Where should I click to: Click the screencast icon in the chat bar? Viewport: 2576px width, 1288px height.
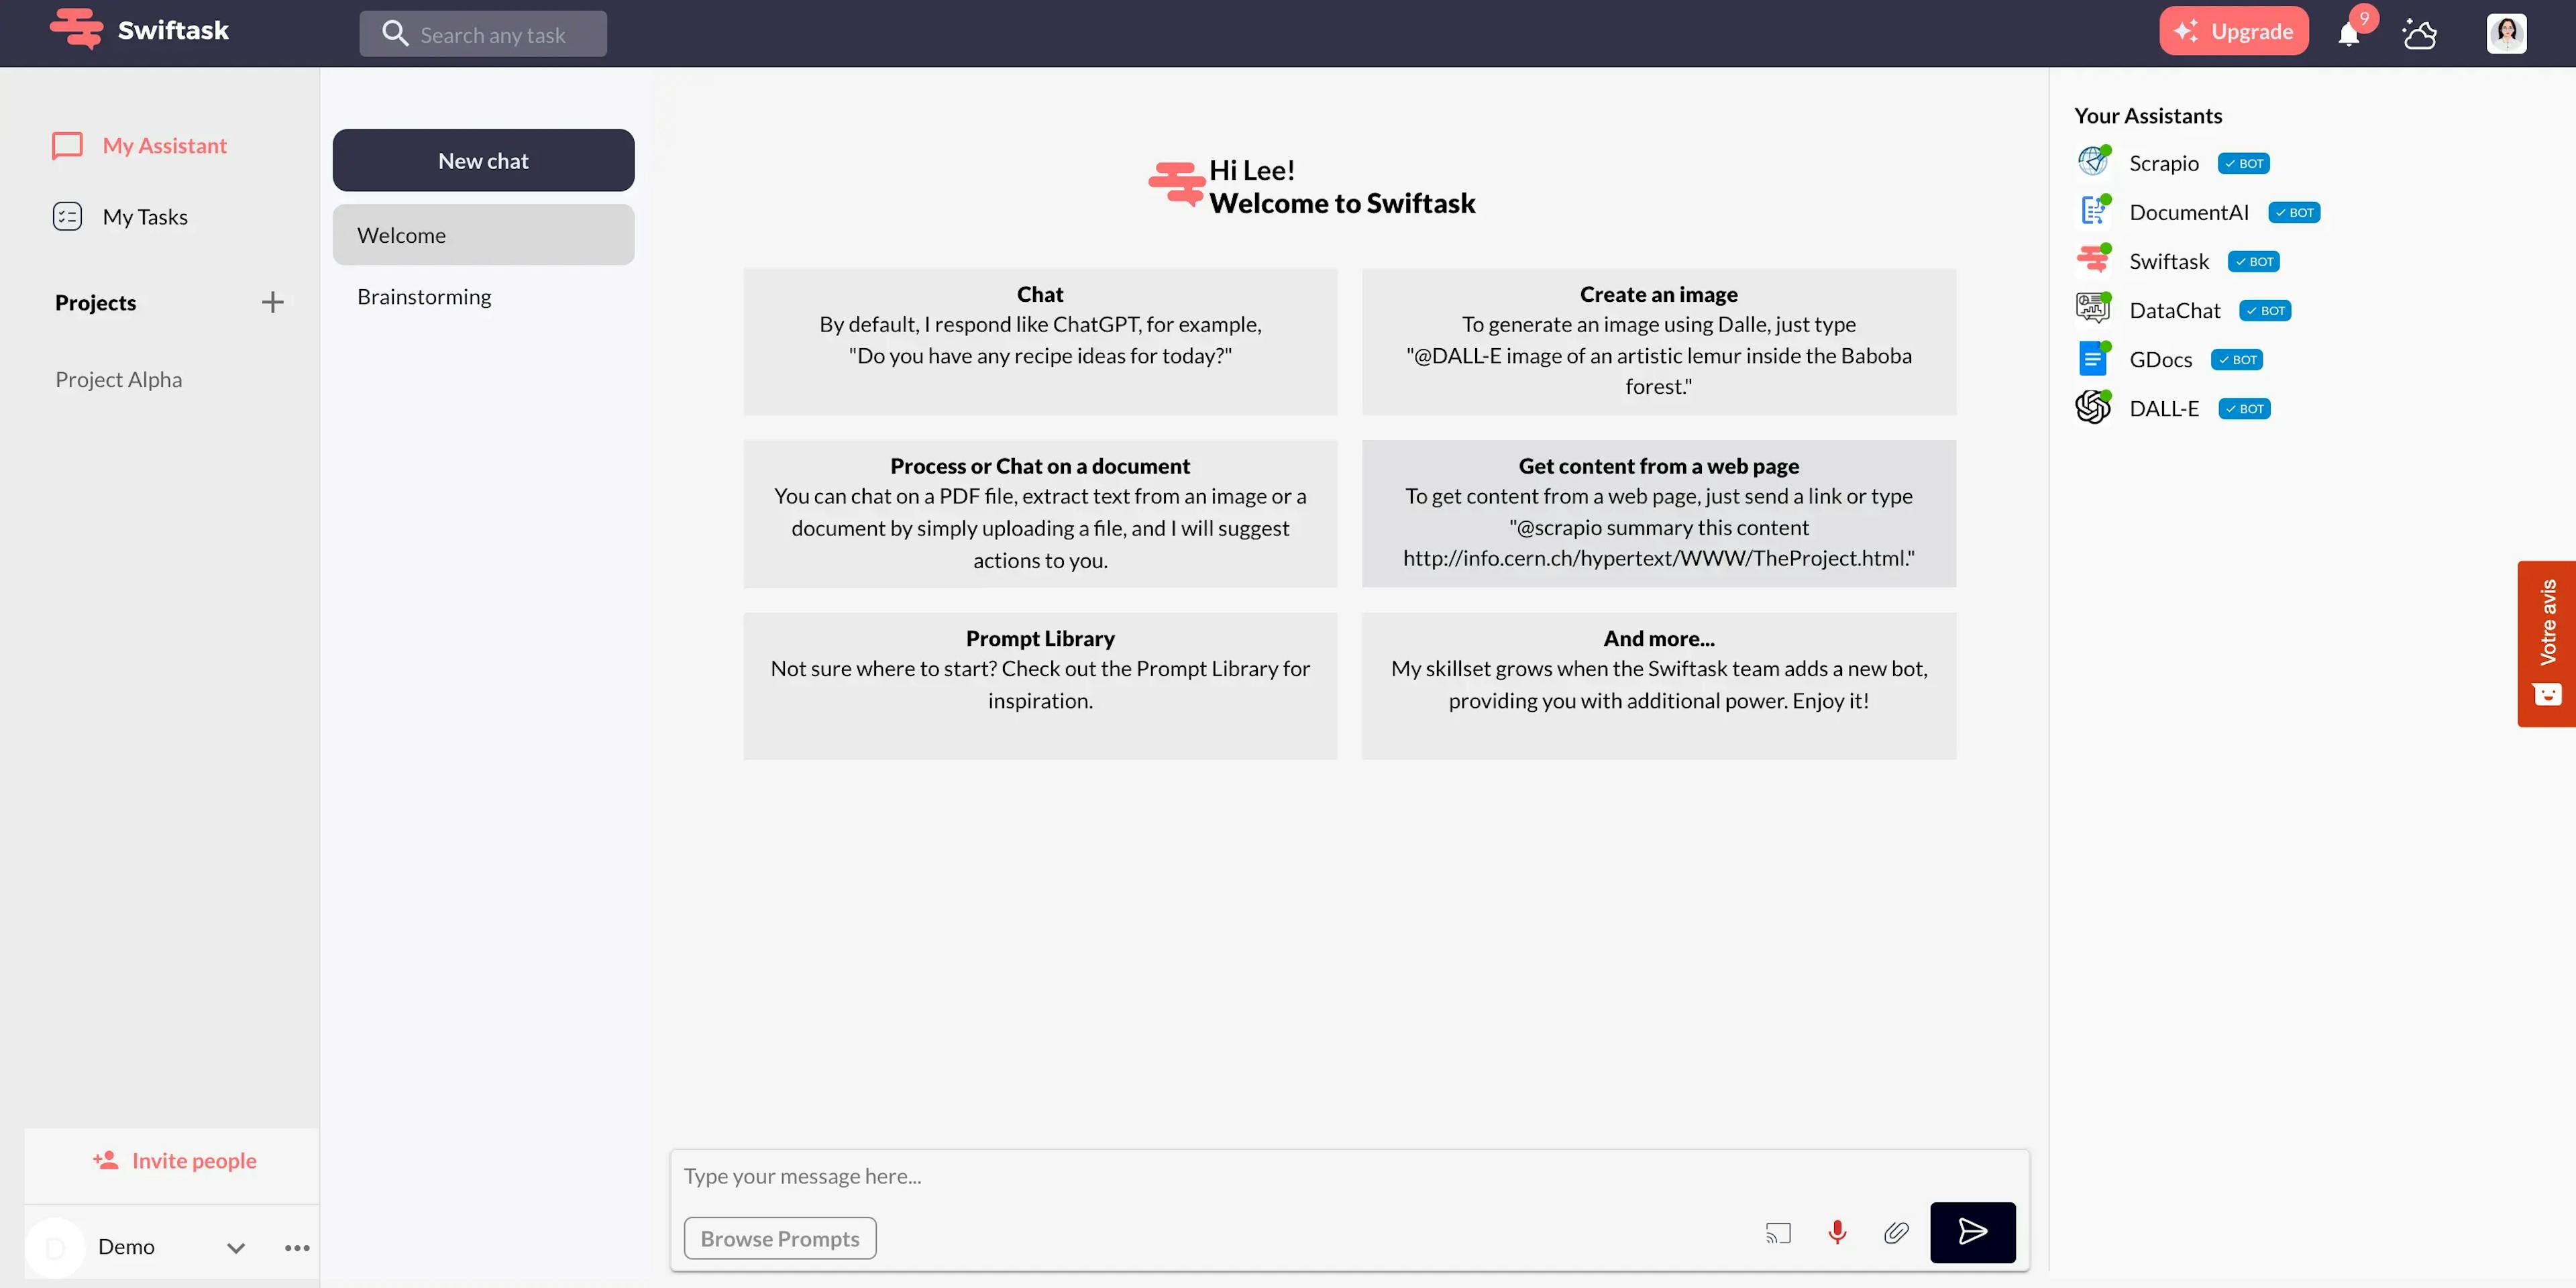click(1778, 1233)
